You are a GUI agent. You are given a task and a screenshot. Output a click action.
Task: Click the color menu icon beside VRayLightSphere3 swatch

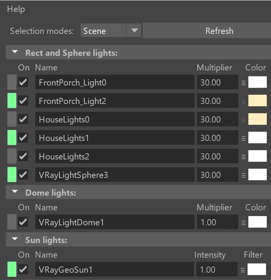tap(243, 175)
